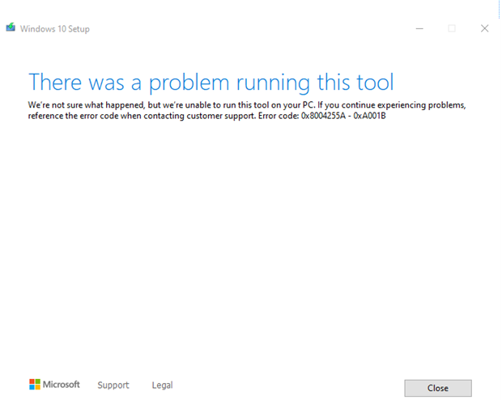Image resolution: width=502 pixels, height=400 pixels.
Task: Click the Microsoft wordmark text
Action: 62,385
